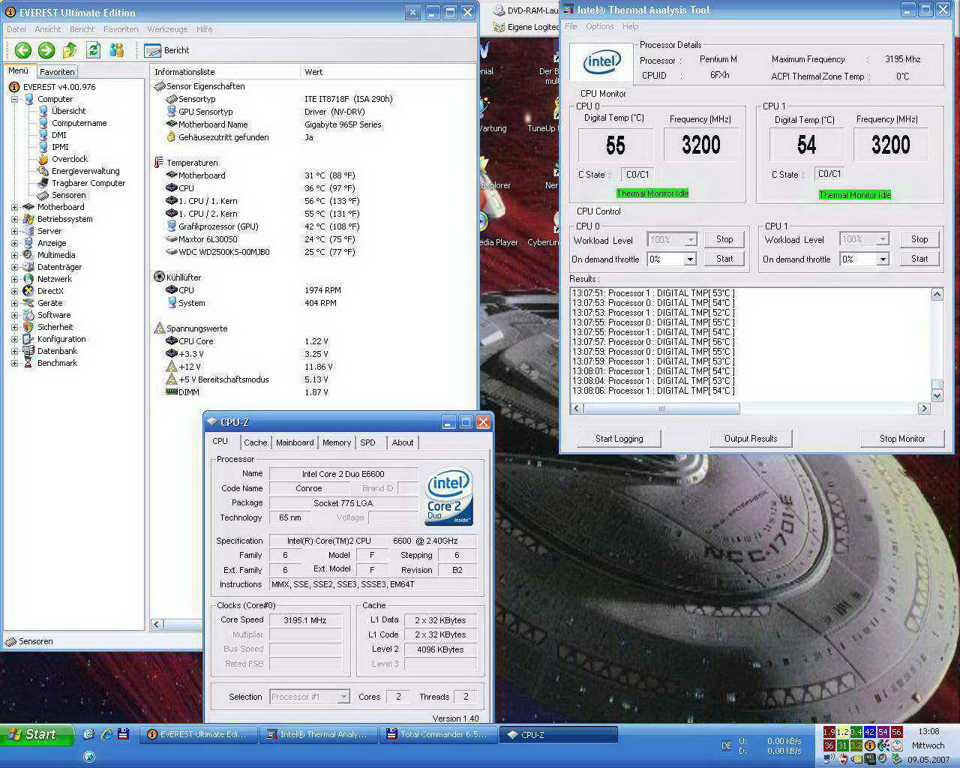Switch to the About tab in CPU-Z
Screen dimensions: 960x768
(x=403, y=442)
